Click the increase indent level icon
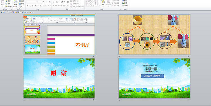Viewport: 211px width, 106px height. pos(64,2)
